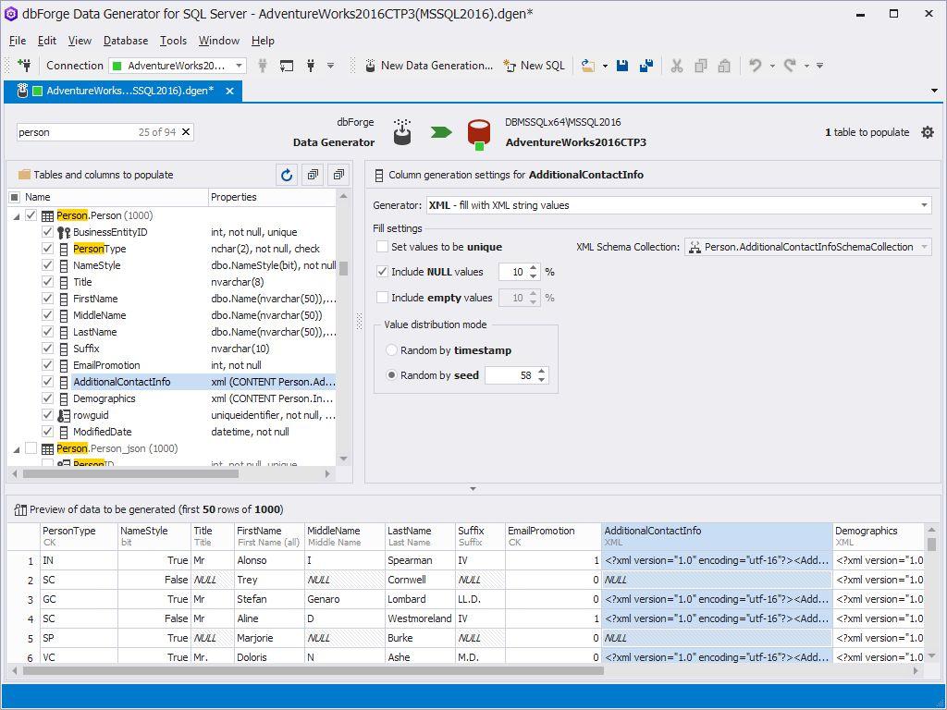
Task: Select Random by timestamp option
Action: (x=391, y=350)
